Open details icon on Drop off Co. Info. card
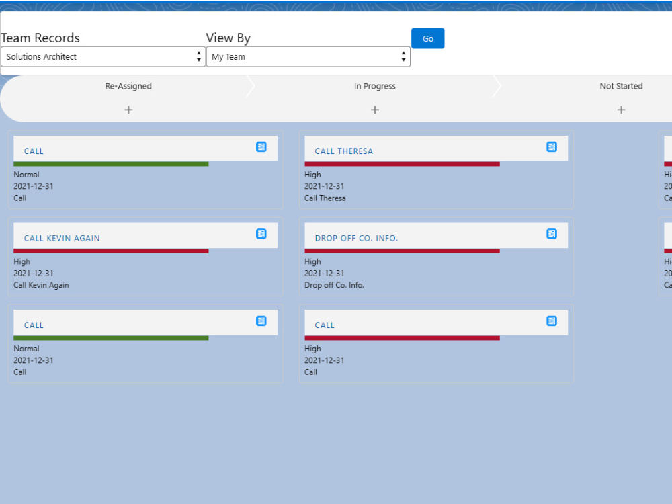 [552, 234]
